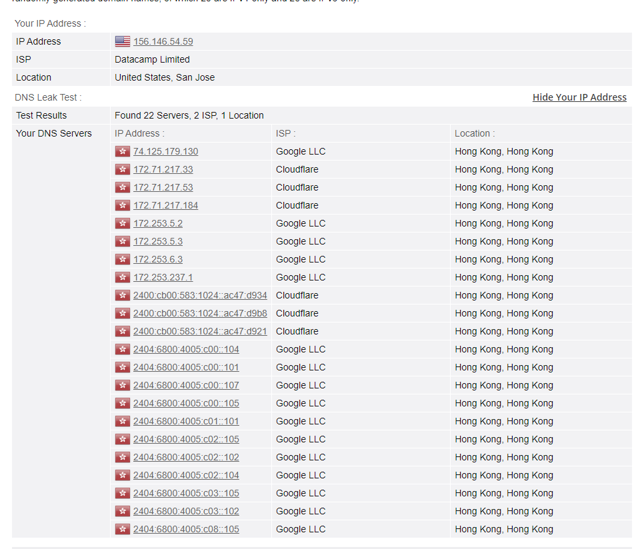Open IPv6 link 2404:6800:4005:c00::105
638x549 pixels.
(187, 403)
